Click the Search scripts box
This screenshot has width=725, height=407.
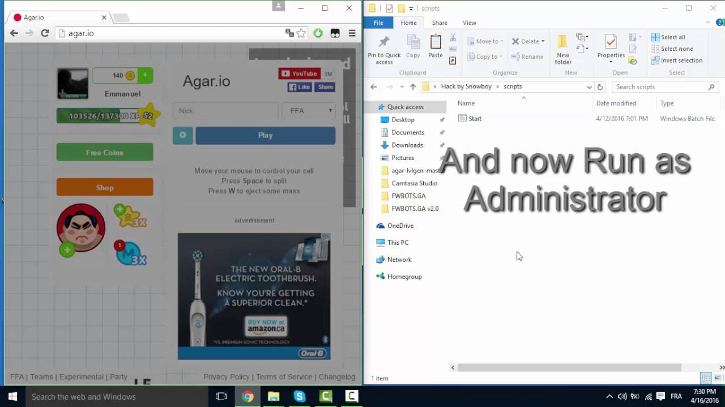tap(666, 87)
